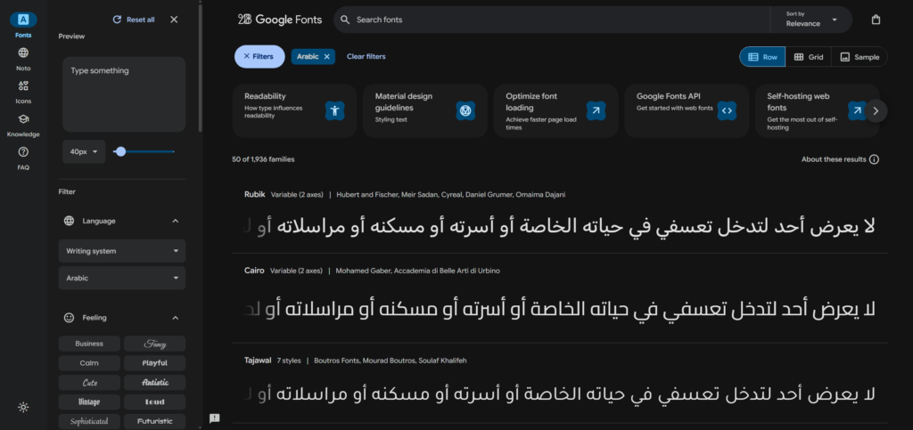Click the info icon beside About these results
Image resolution: width=913 pixels, height=430 pixels.
(x=874, y=159)
